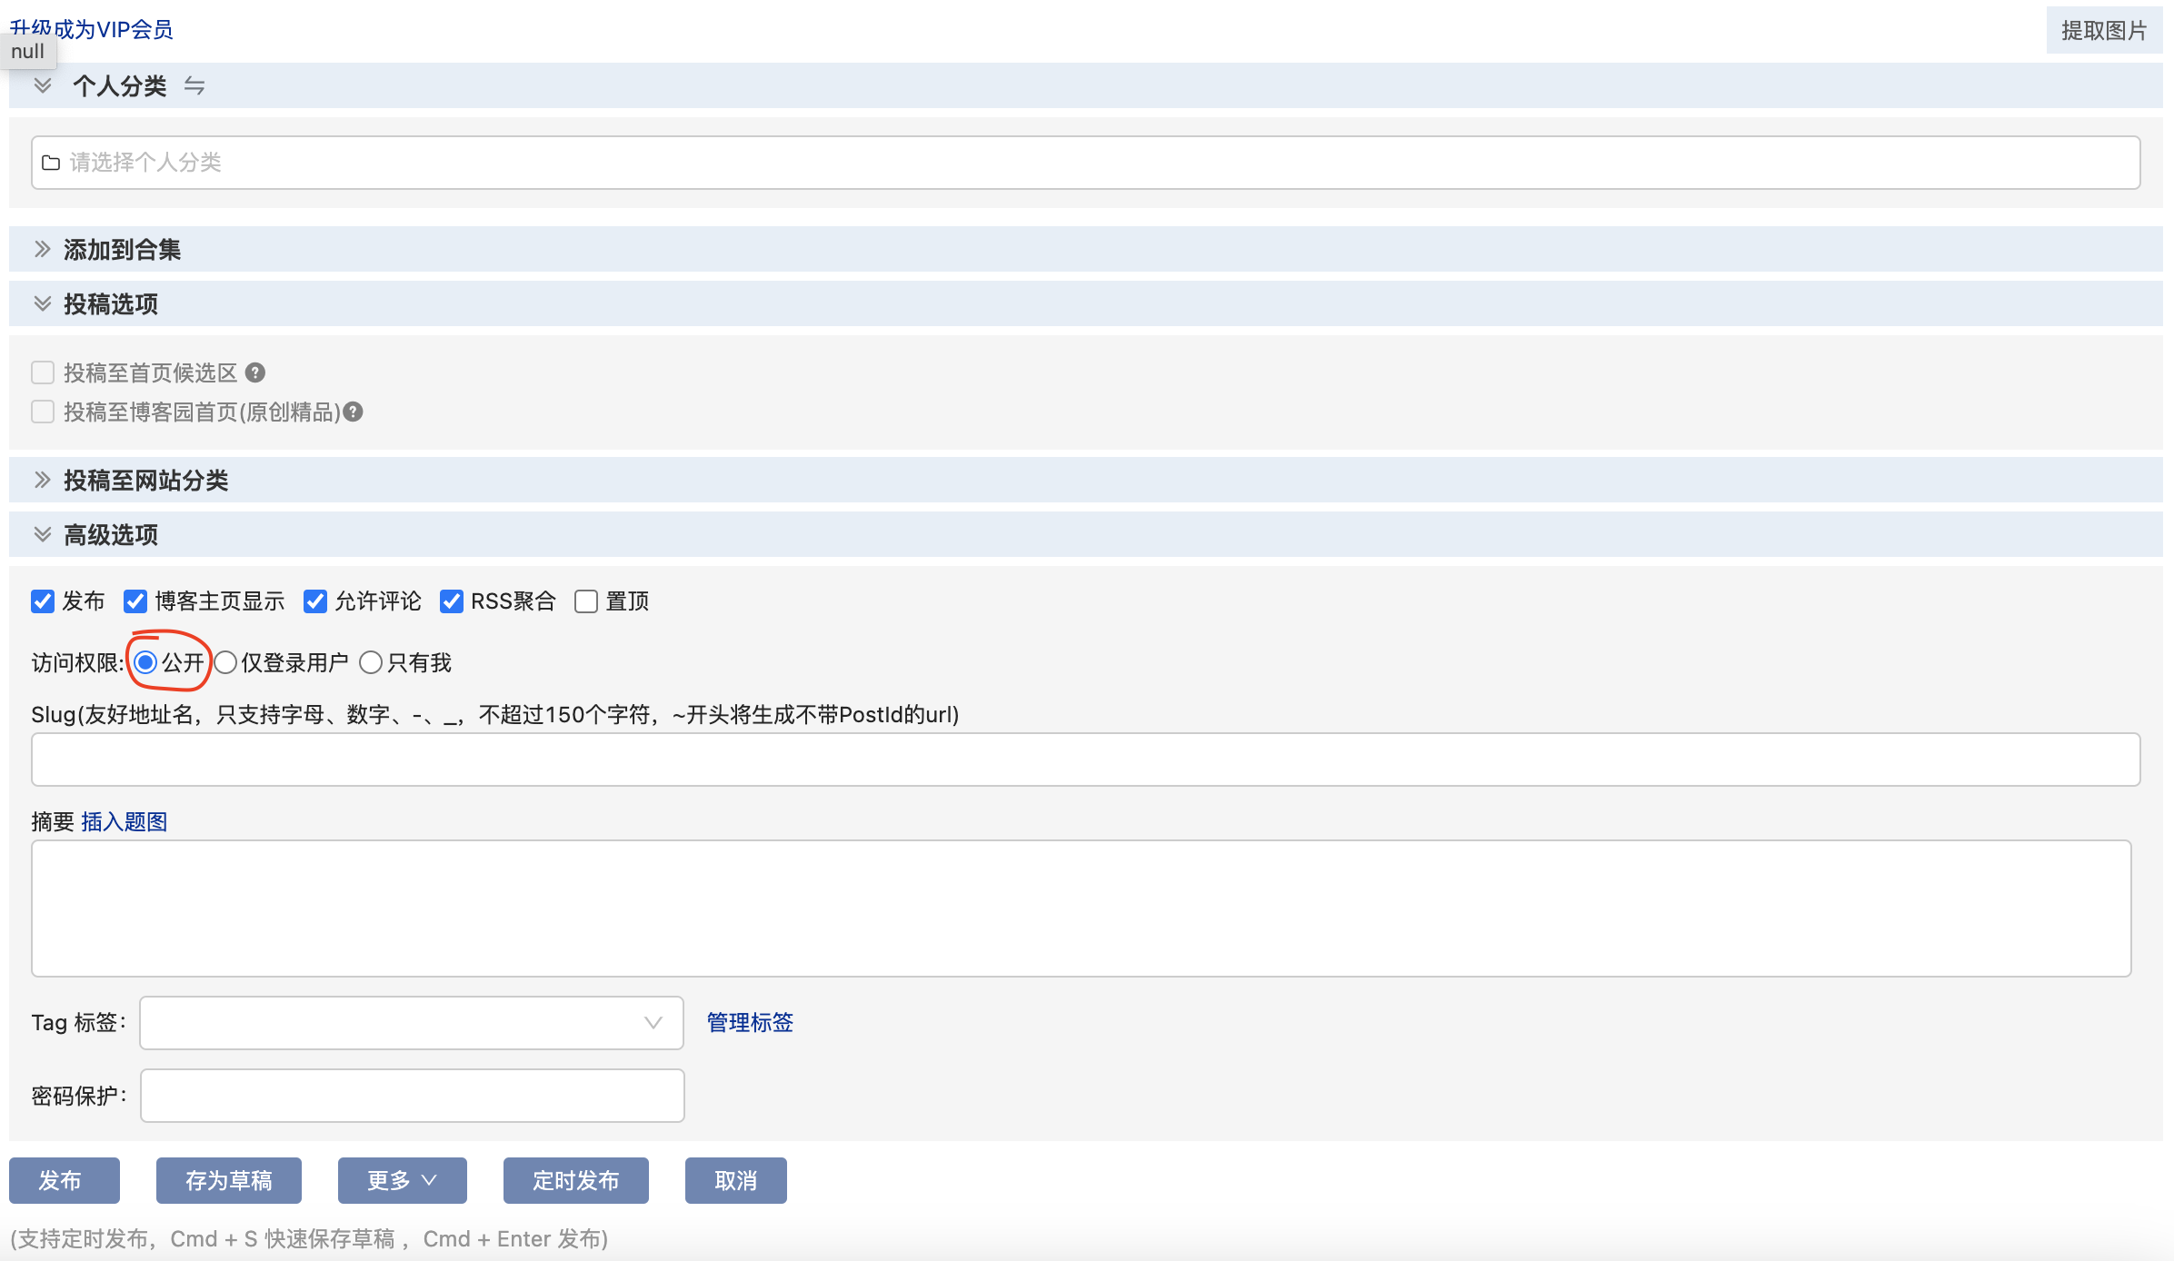The width and height of the screenshot is (2174, 1261).
Task: Toggle the 允许评论 checkbox
Action: (x=315, y=601)
